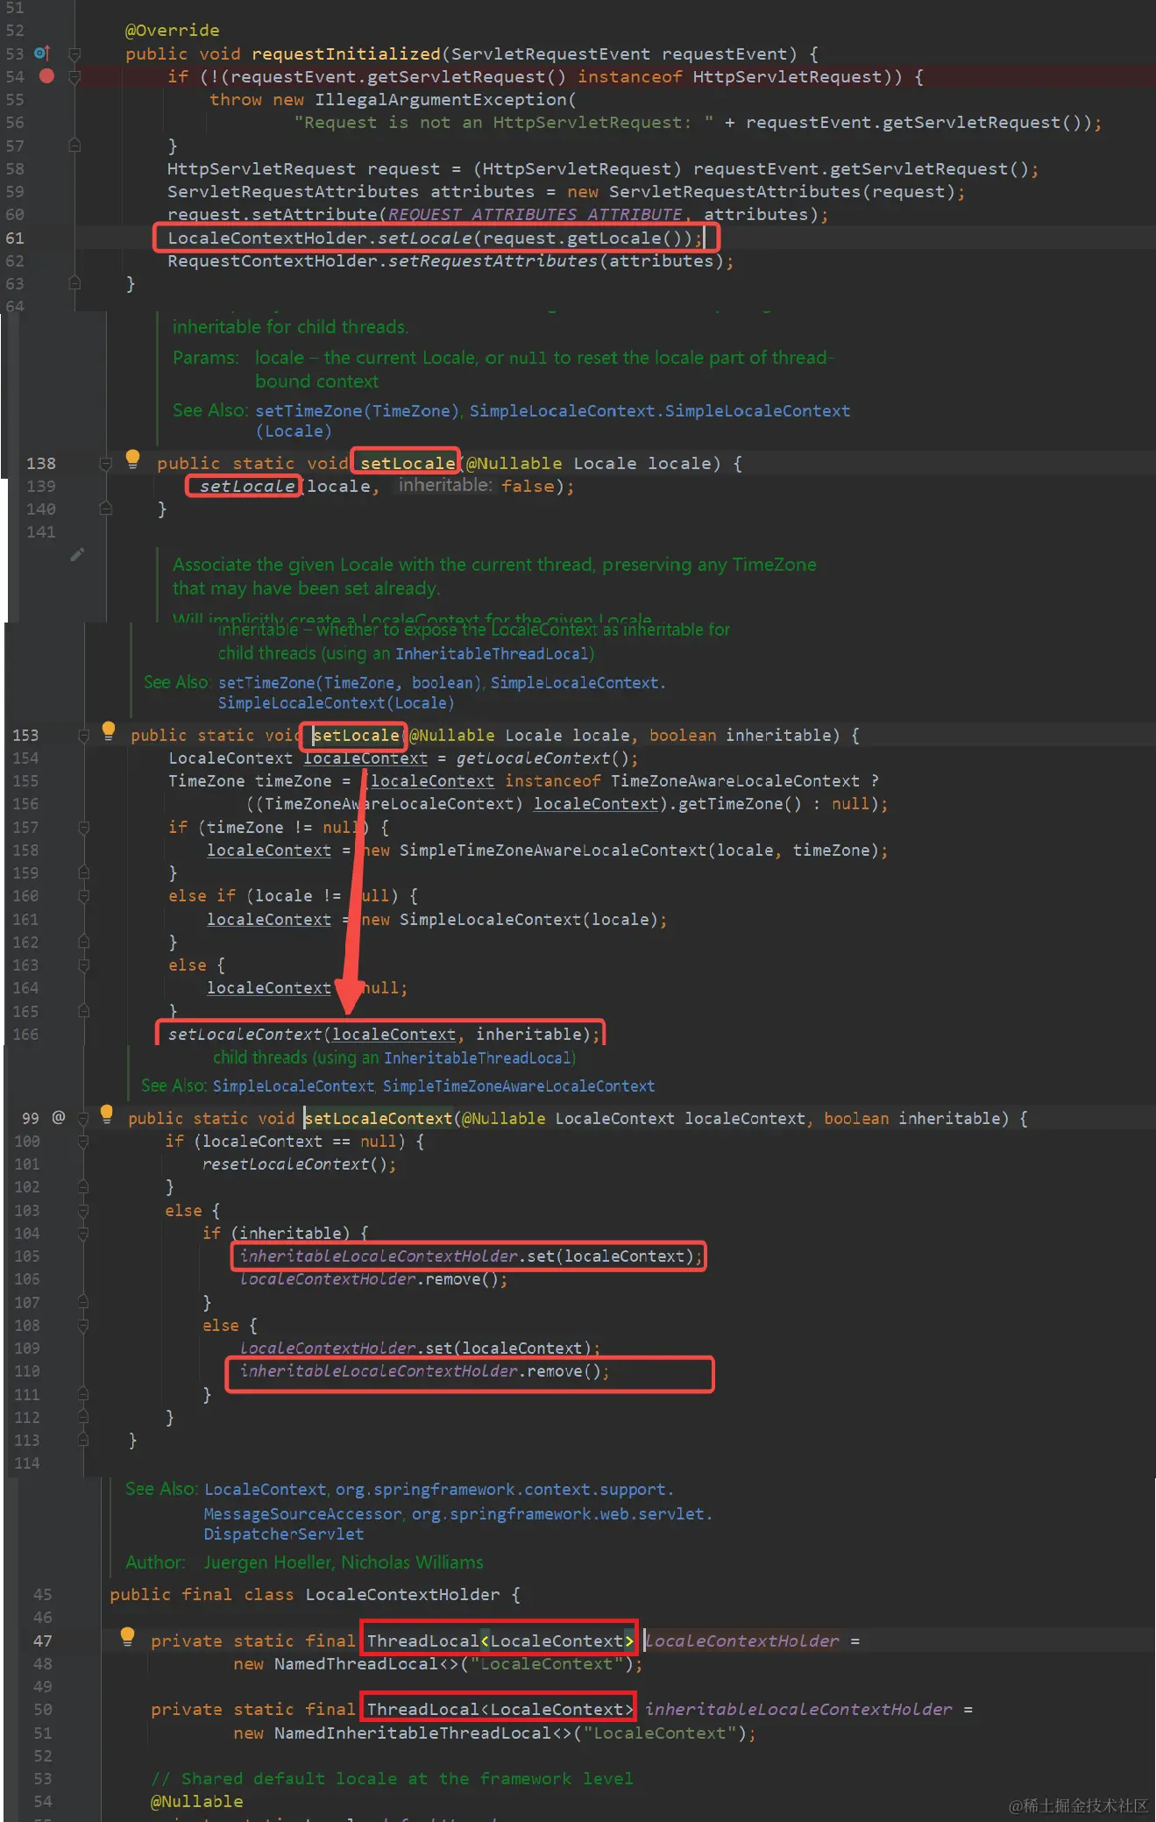
Task: Click localeContextHolder.set(localeContext) on line 109
Action: click(415, 1348)
